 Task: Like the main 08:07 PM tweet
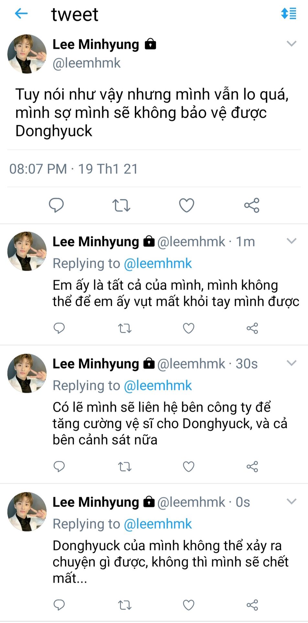[187, 205]
